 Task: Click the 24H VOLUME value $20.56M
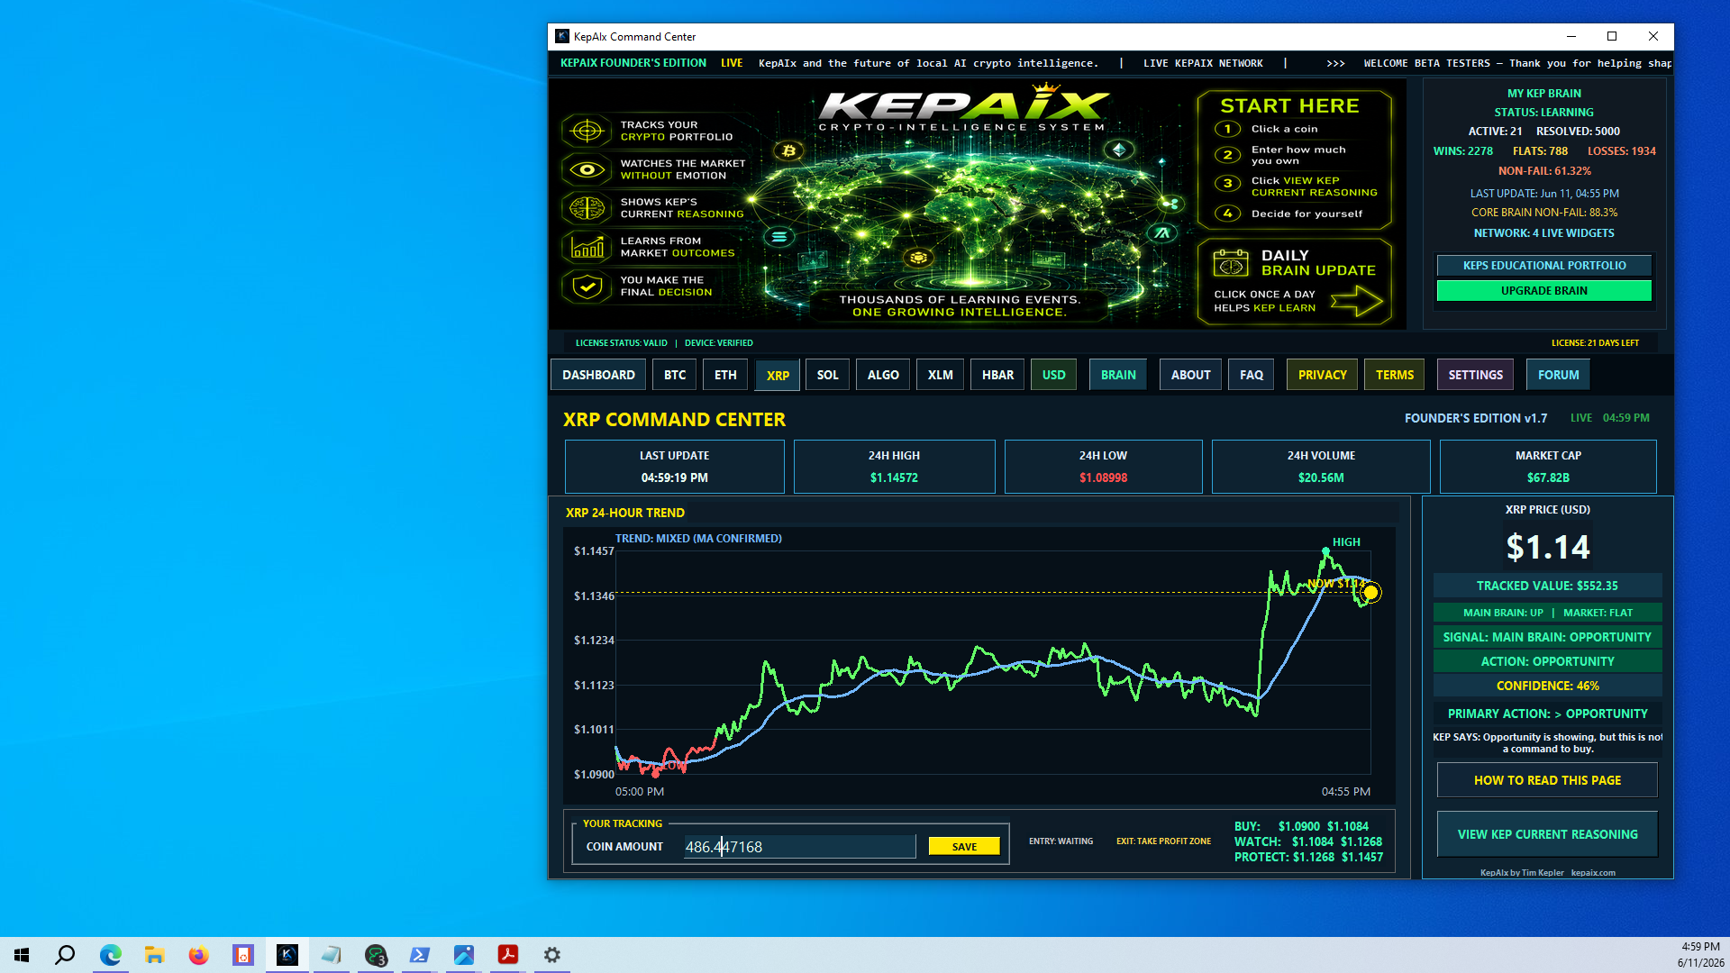tap(1321, 477)
